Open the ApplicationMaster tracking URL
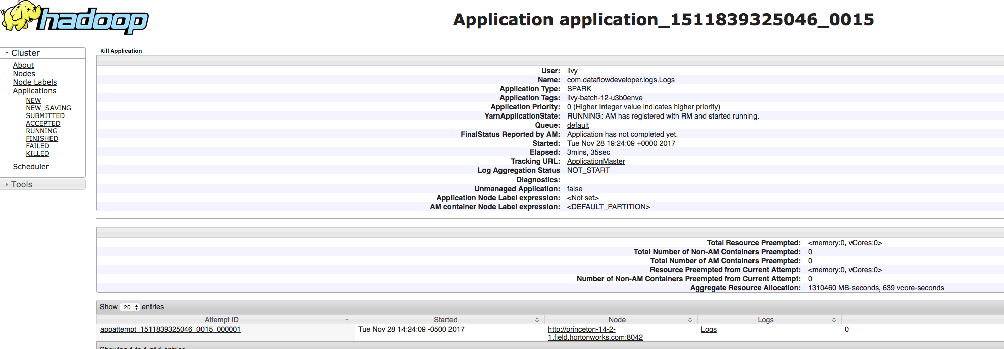The image size is (1004, 349). 596,161
